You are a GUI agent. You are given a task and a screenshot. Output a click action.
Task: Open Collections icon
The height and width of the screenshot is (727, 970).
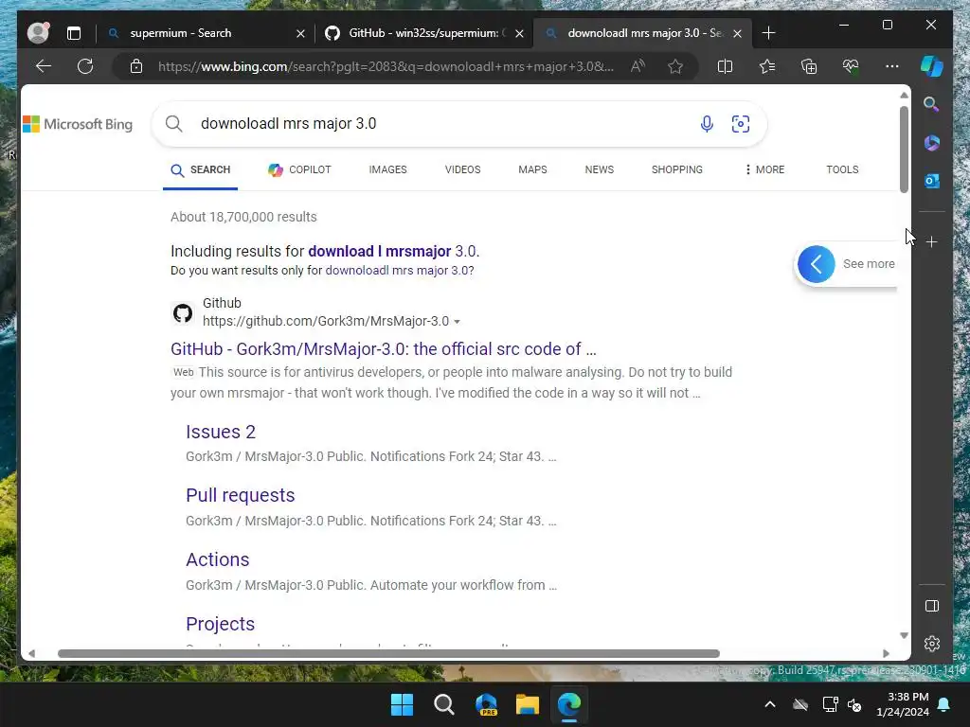(809, 66)
